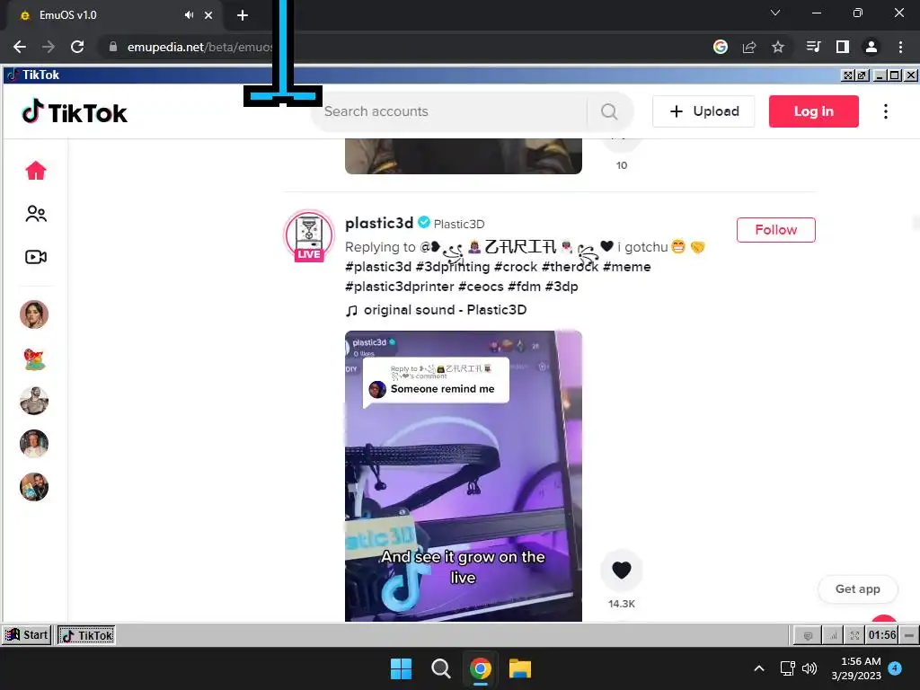Open the LIVE camera icon in sidebar
Viewport: 920px width, 690px height.
pyautogui.click(x=36, y=257)
